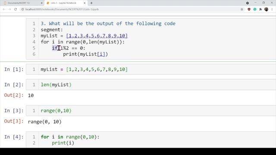Open the Chrome three-dot menu

point(272,9)
